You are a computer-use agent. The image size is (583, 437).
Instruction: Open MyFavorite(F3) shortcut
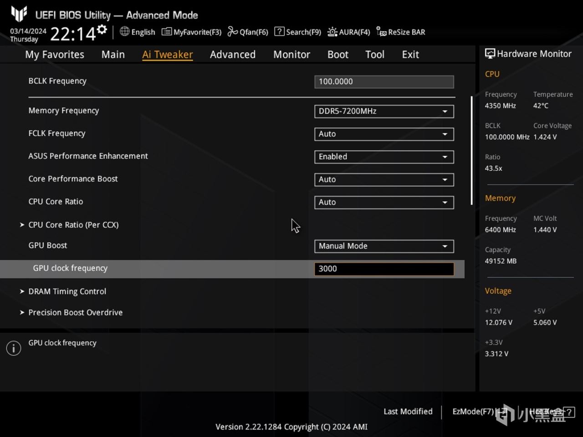click(x=192, y=32)
